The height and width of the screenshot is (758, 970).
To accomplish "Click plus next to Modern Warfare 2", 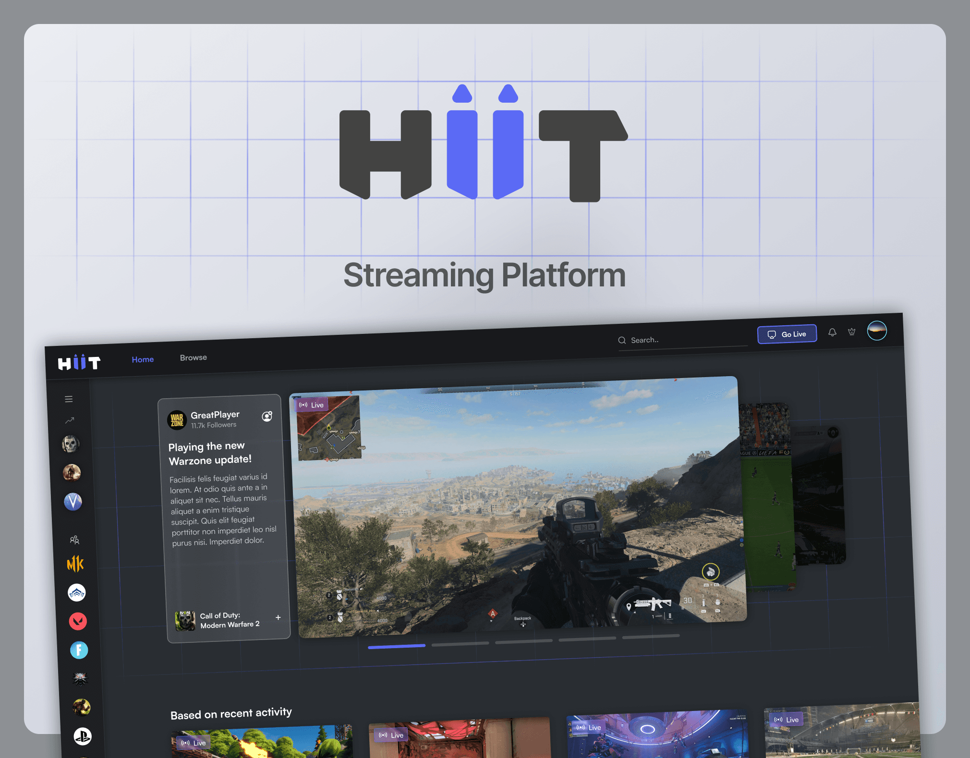I will coord(278,617).
